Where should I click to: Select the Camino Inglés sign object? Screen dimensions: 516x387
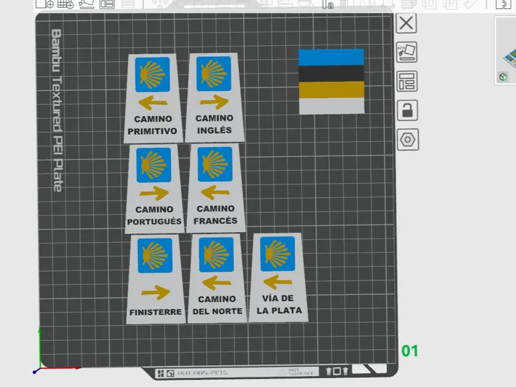tap(215, 98)
